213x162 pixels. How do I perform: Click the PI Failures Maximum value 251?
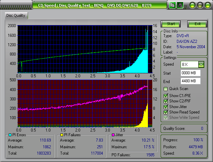[x=100, y=147]
